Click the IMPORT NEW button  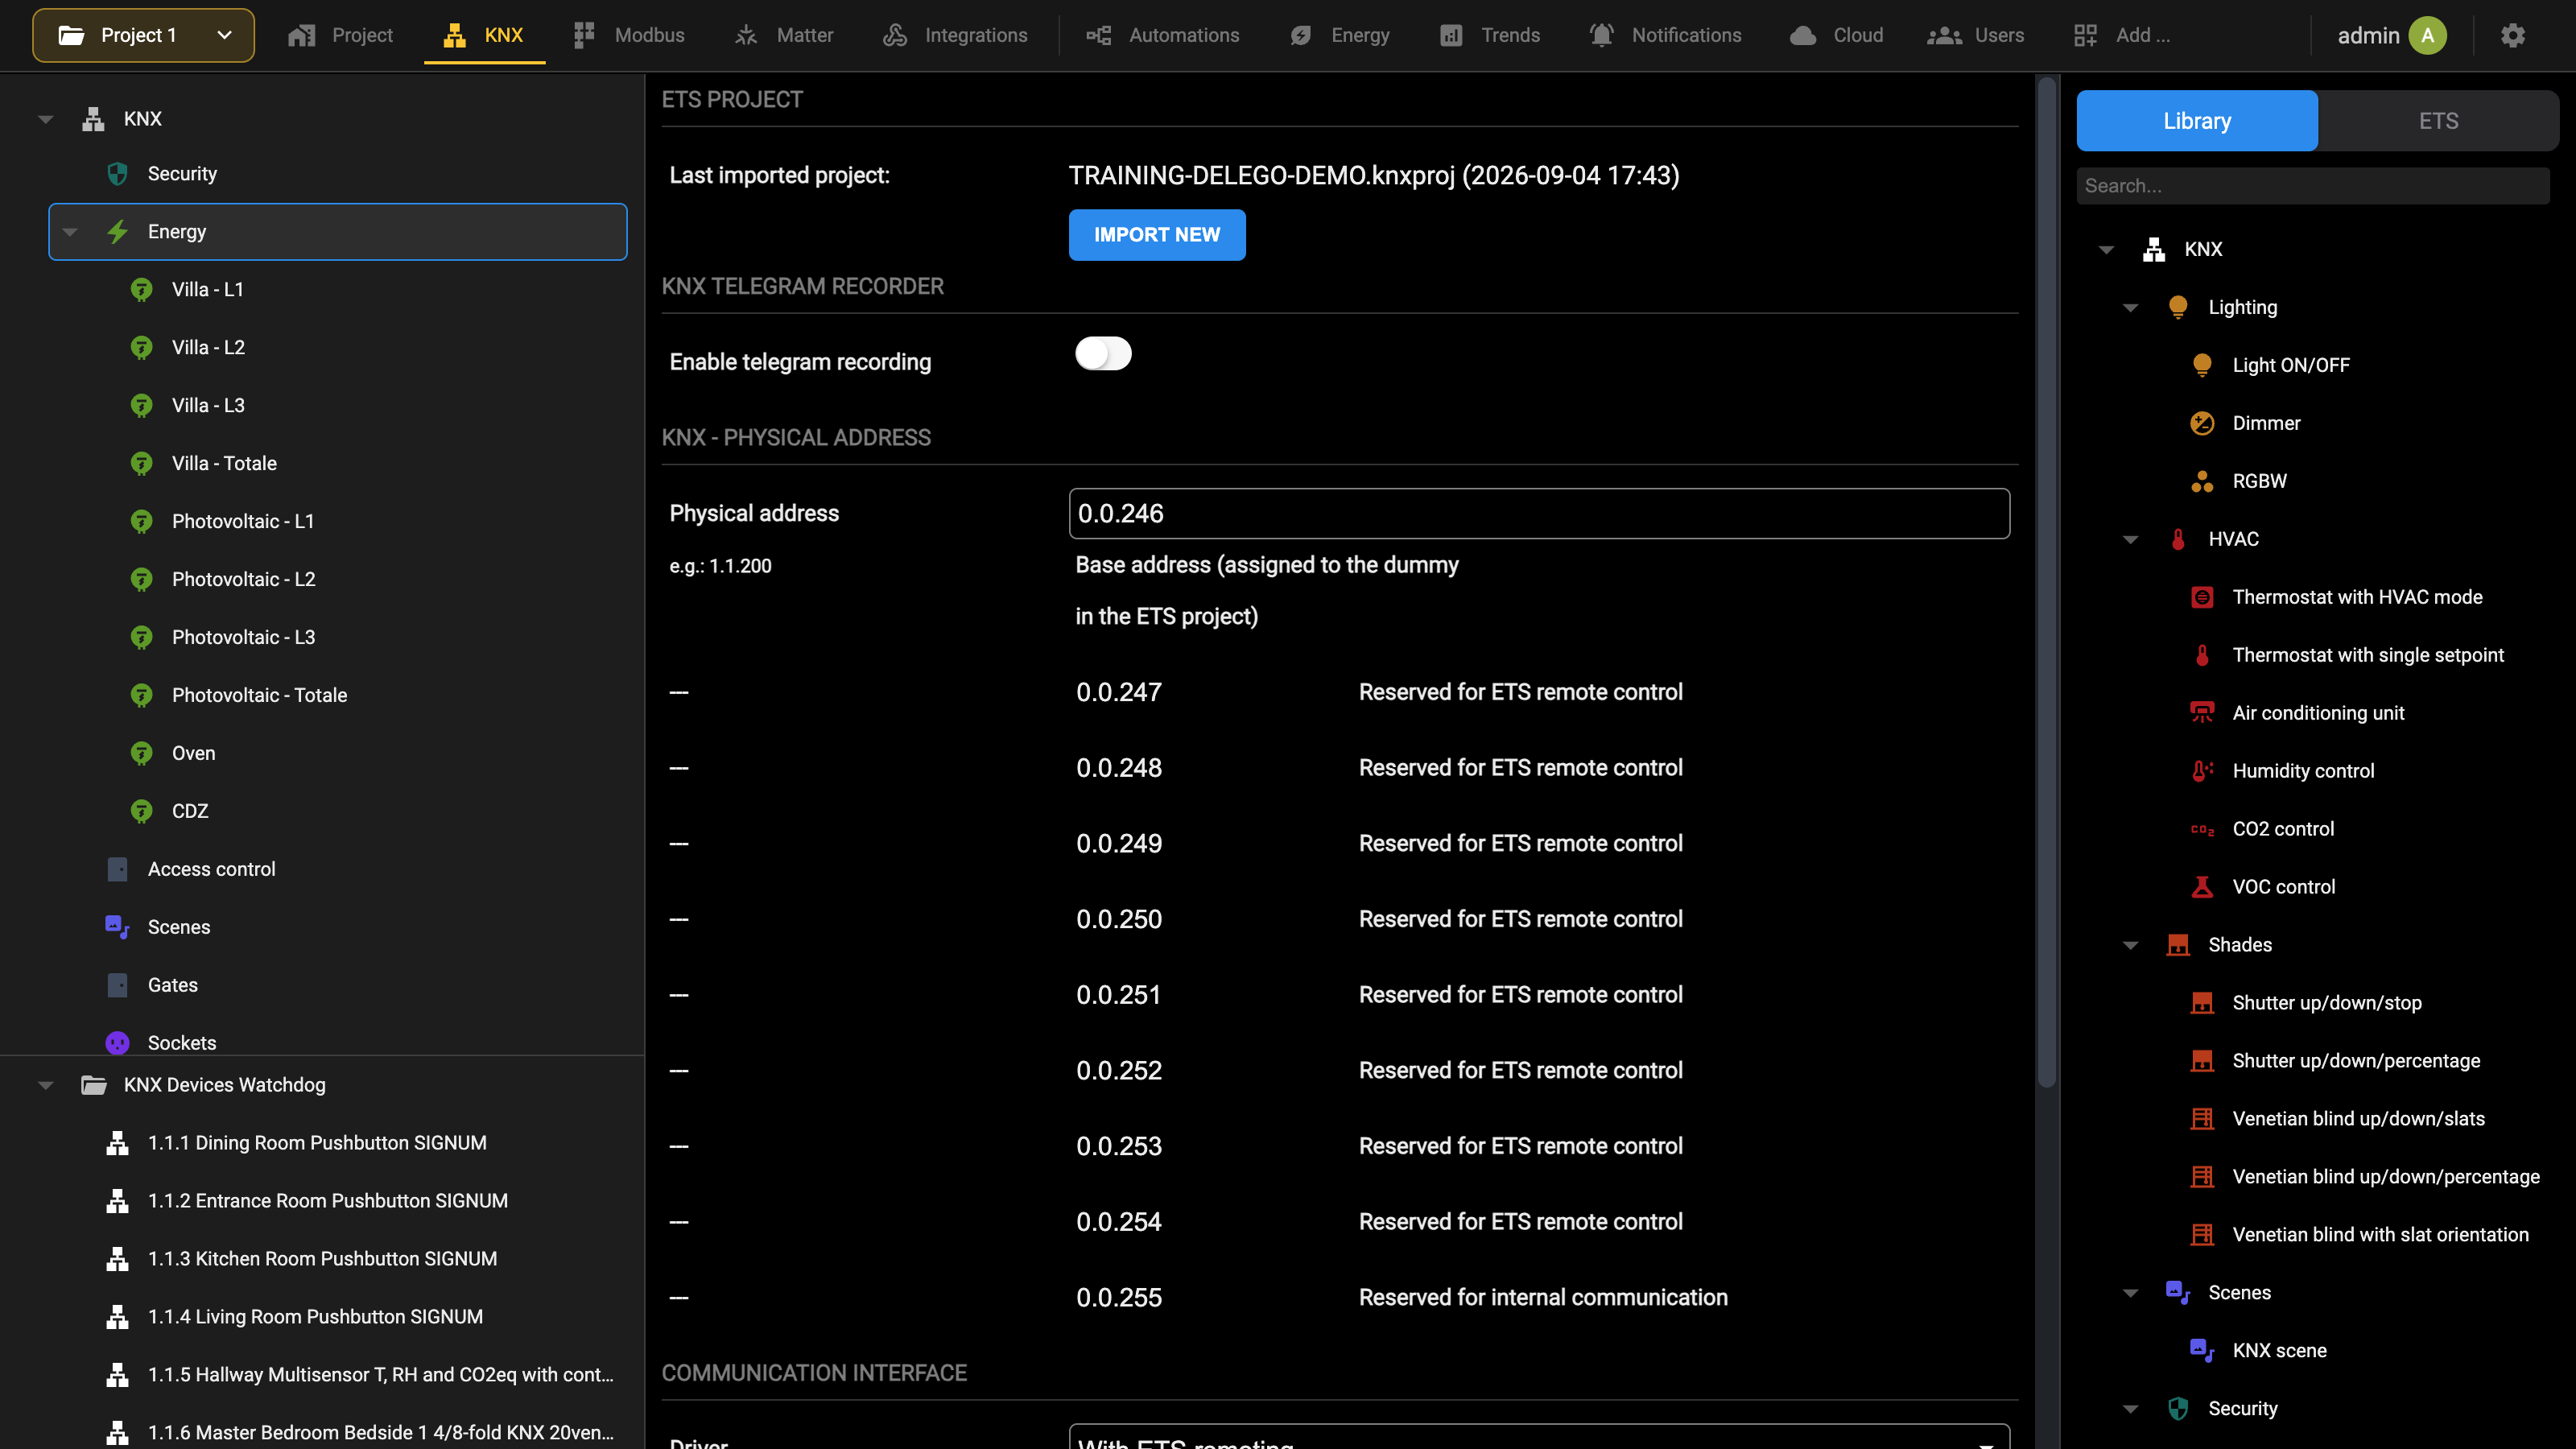[1157, 235]
